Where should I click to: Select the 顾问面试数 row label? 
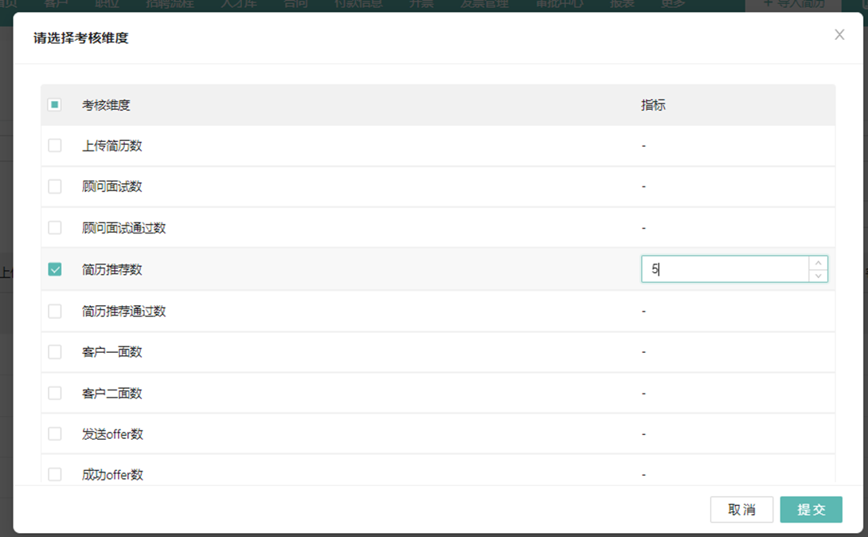112,186
